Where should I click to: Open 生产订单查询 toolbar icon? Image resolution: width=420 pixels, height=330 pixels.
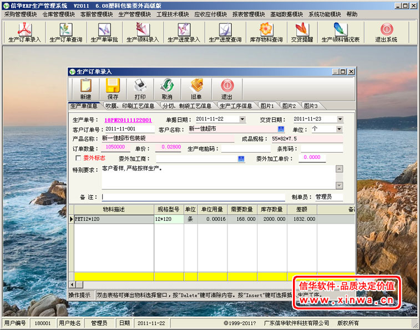(x=66, y=33)
